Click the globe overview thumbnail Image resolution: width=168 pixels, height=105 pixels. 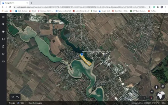(160, 95)
